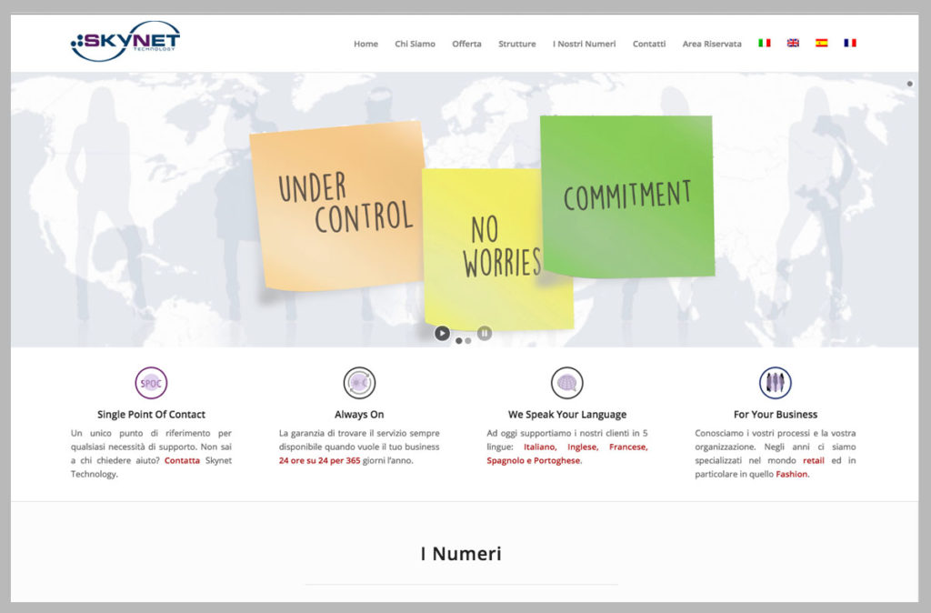Open the I Nostri Numeri menu item
The width and height of the screenshot is (931, 613).
(585, 44)
